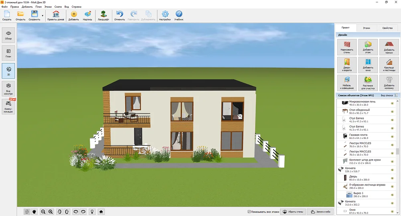
Task: Open Двери и ворота doors catalog
Action: tap(347, 65)
